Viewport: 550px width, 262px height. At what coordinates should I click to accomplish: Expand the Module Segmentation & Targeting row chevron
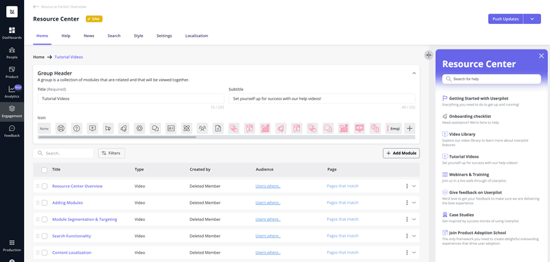point(414,219)
